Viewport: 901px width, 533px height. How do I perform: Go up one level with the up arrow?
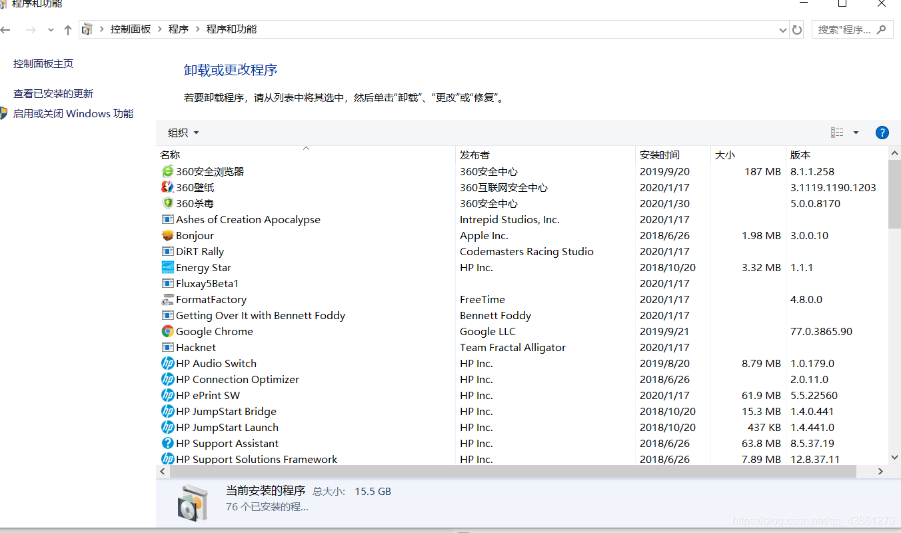[x=67, y=29]
